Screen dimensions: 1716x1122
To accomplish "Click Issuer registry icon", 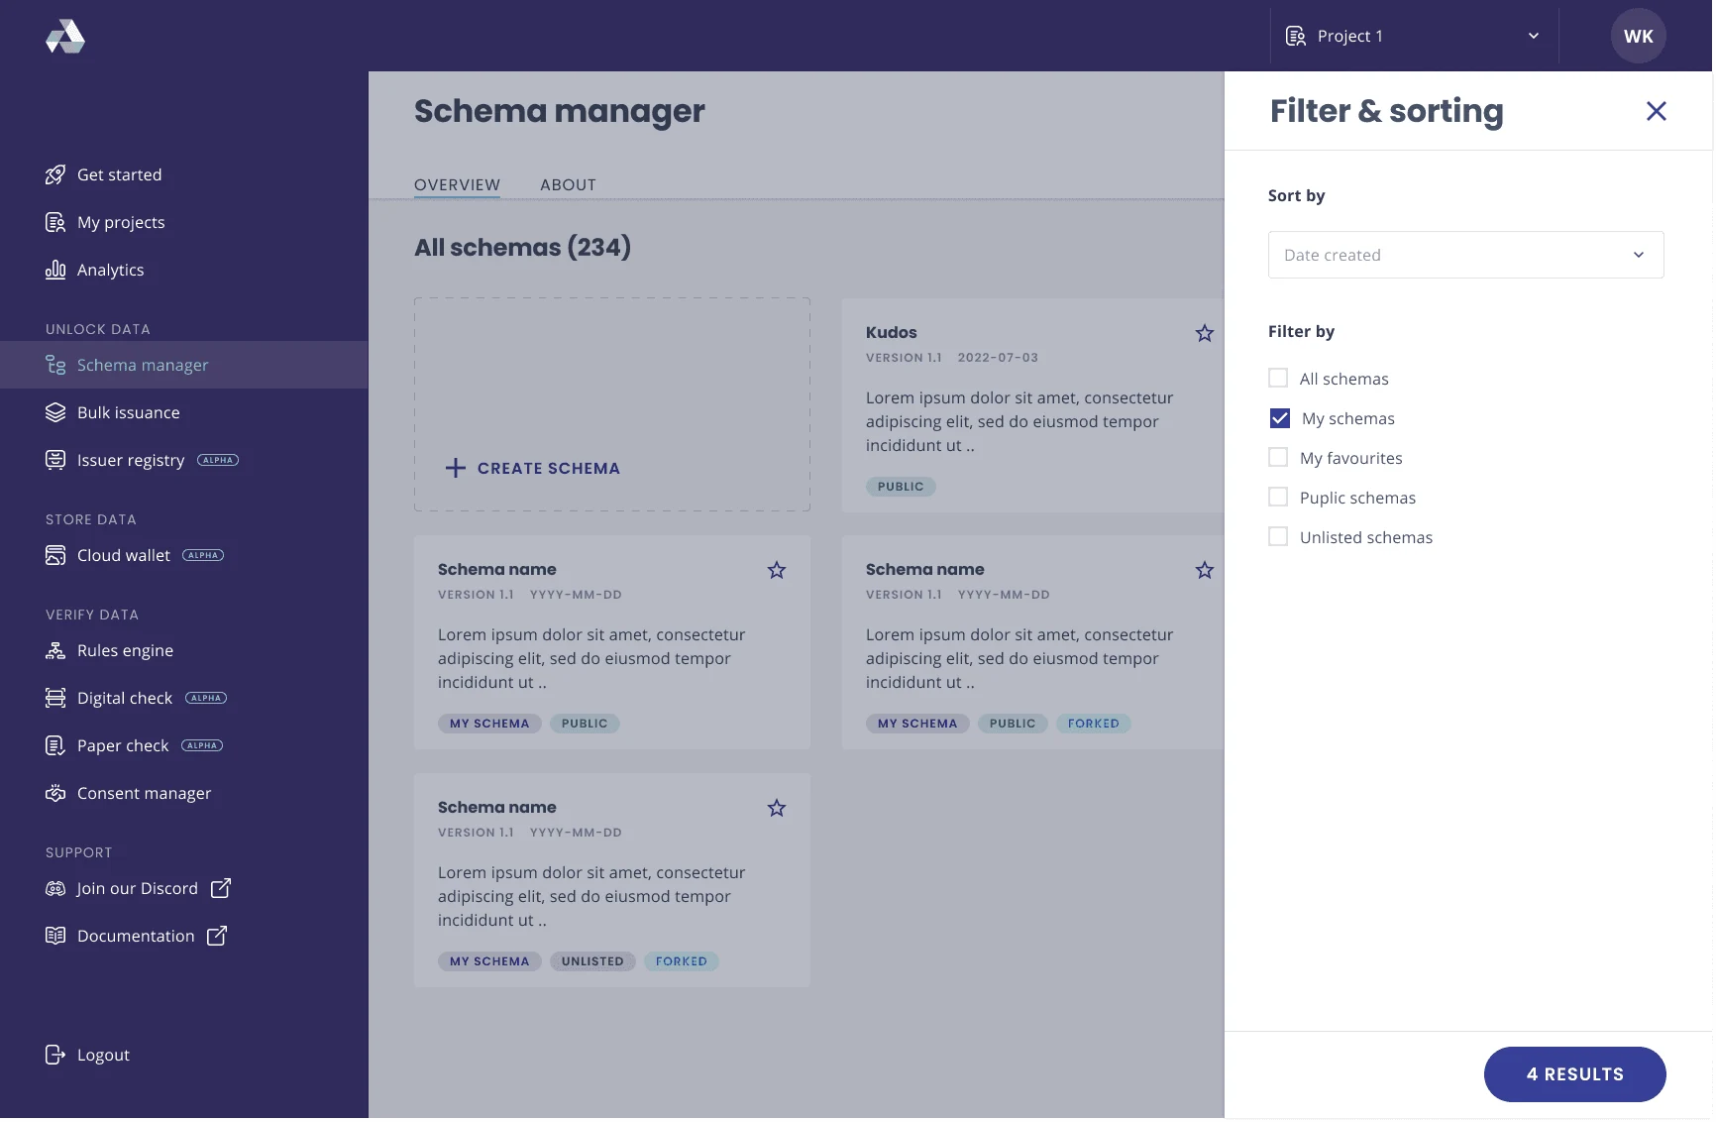I will [55, 460].
